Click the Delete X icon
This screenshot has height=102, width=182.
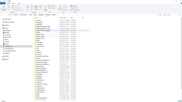(36, 7)
